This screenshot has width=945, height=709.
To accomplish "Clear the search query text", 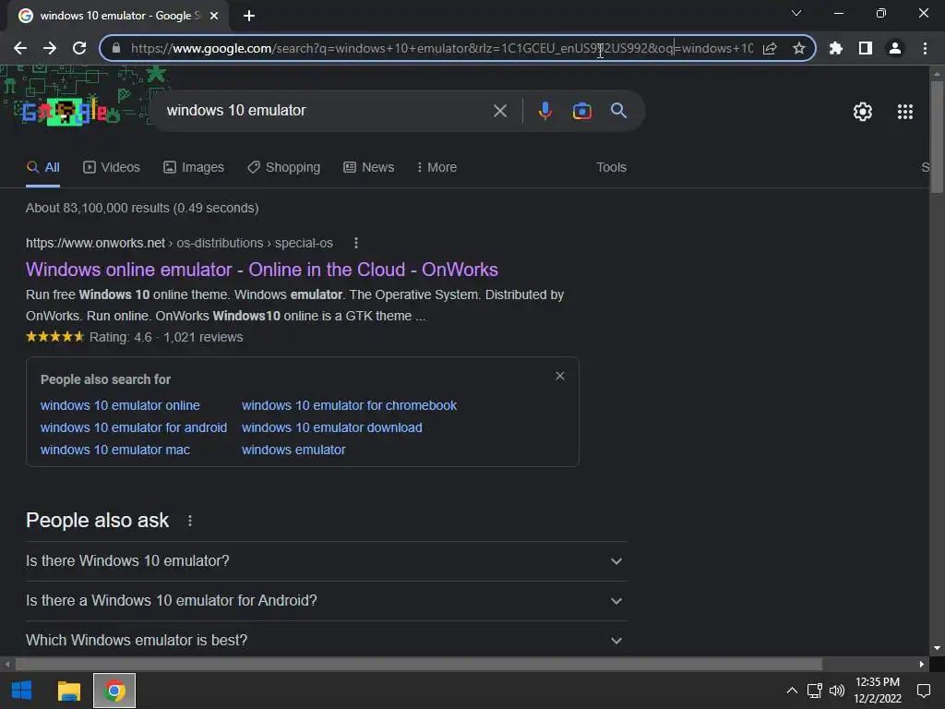I will [x=500, y=111].
